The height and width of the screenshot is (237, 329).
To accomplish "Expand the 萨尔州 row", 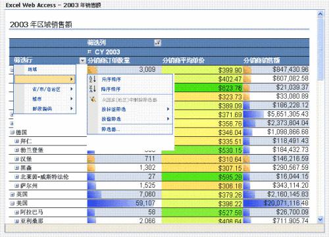I will coord(16,186).
